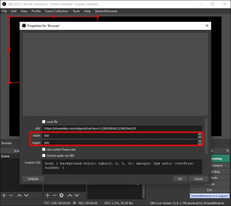Click the recording indicator dot in status bar
This screenshot has height=206, width=231.
(74, 203)
